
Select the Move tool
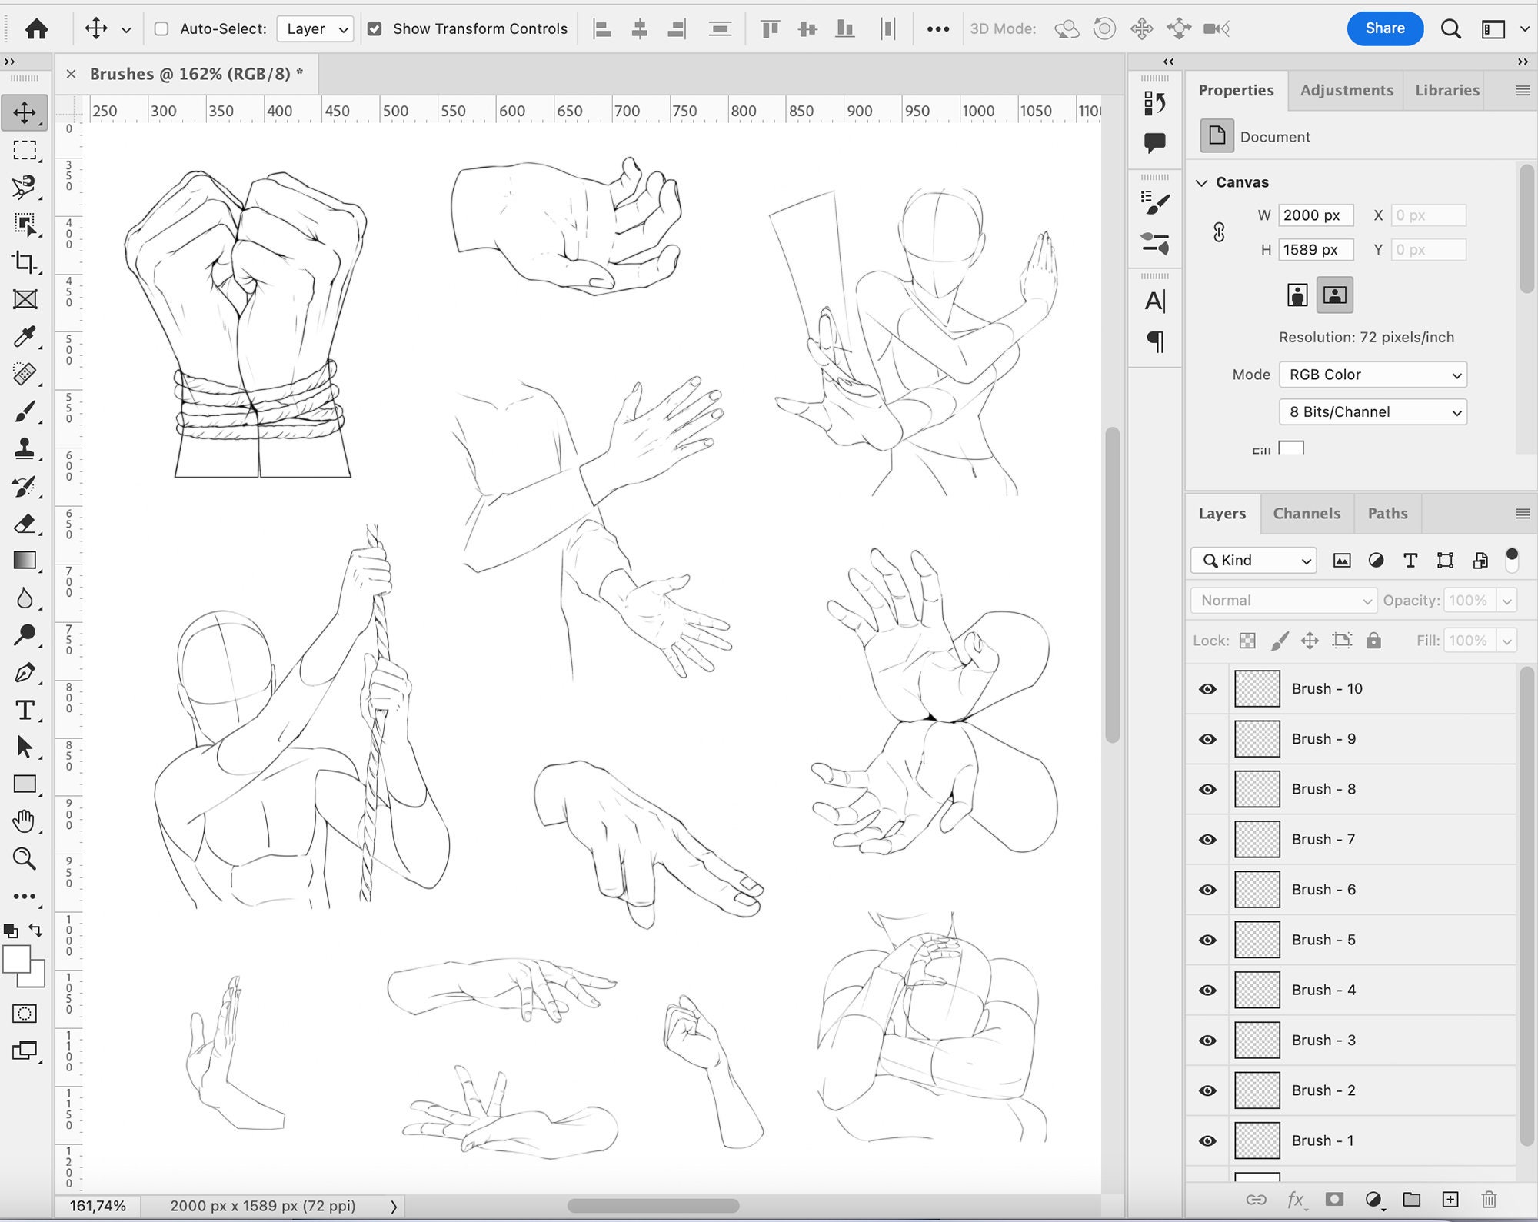click(25, 112)
